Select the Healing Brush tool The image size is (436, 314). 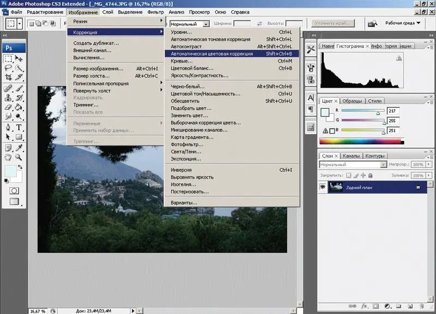pyautogui.click(x=8, y=89)
